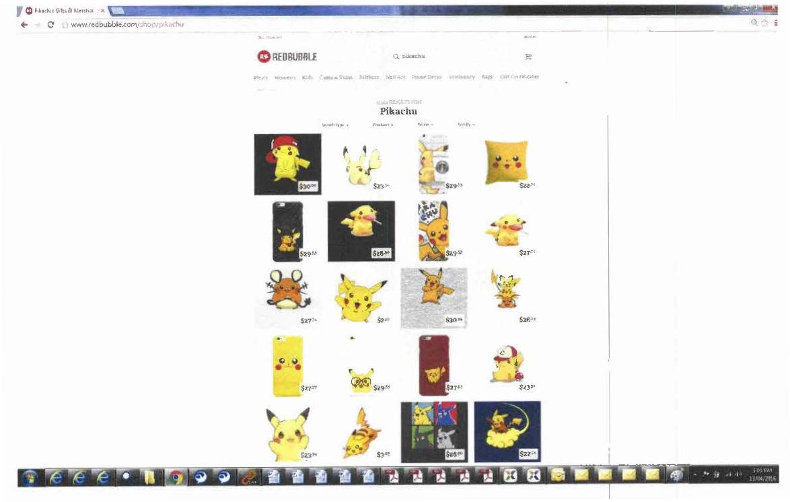This screenshot has height=502, width=790.
Task: Open the maroon phone case with Pikachu
Action: pos(434,365)
